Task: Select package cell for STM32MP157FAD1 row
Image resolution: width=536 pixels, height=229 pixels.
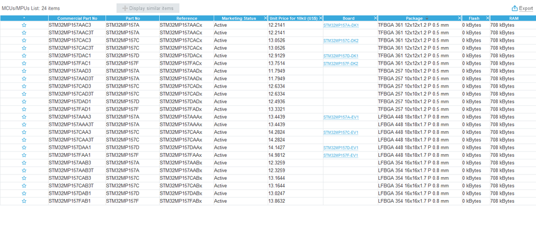Action: [x=420, y=109]
